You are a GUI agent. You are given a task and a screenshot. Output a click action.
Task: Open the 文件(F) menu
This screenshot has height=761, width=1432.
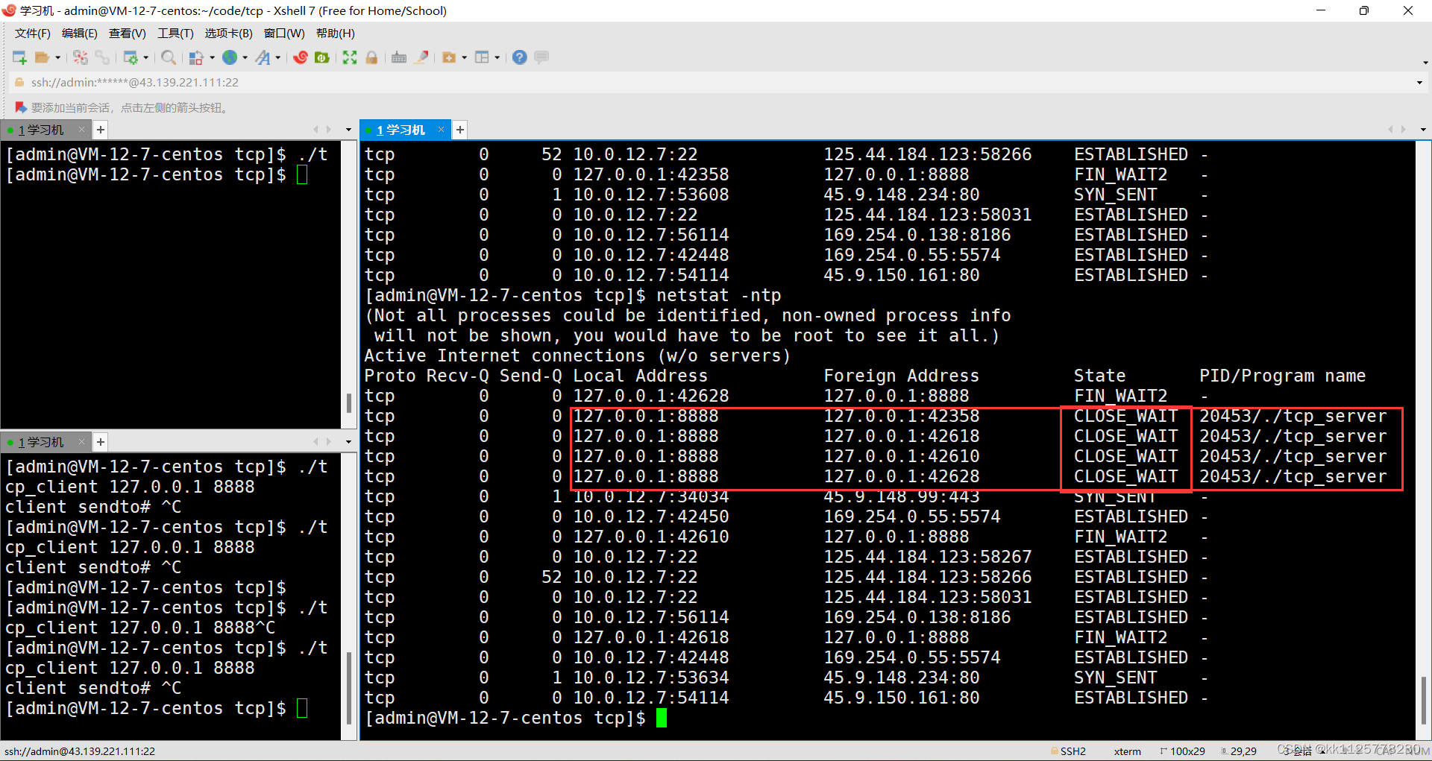(33, 34)
